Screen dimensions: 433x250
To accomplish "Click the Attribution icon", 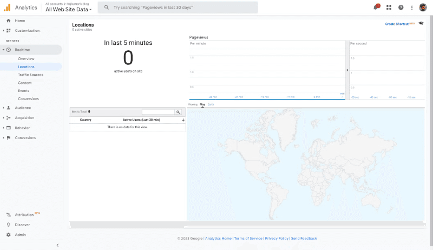I will 9,214.
